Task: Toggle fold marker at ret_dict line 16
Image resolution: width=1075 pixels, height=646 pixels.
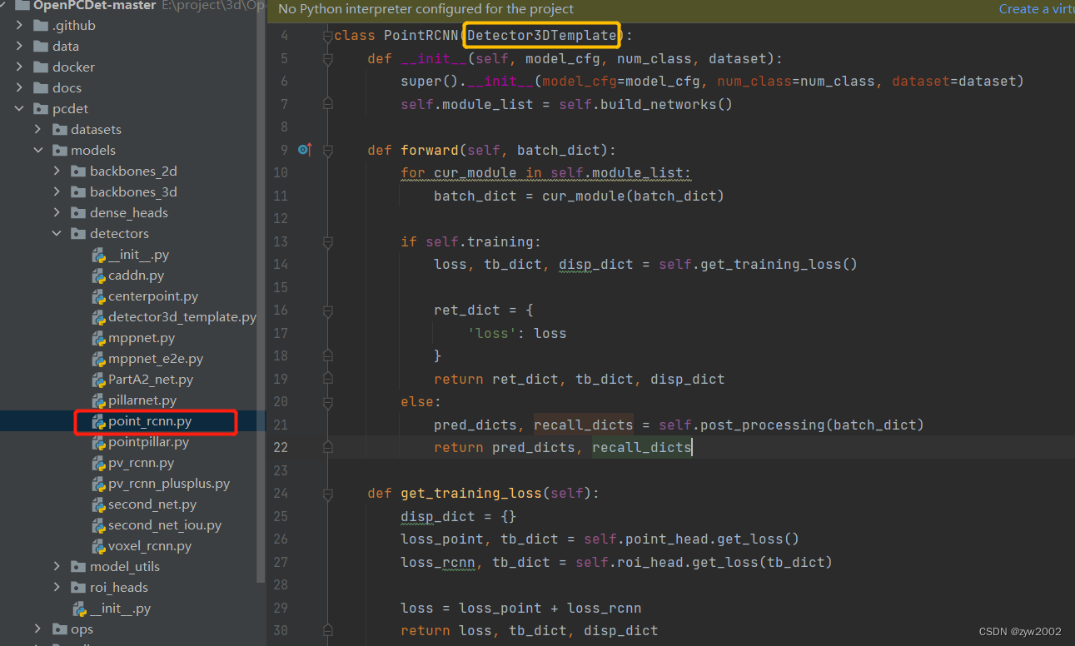Action: coord(327,310)
